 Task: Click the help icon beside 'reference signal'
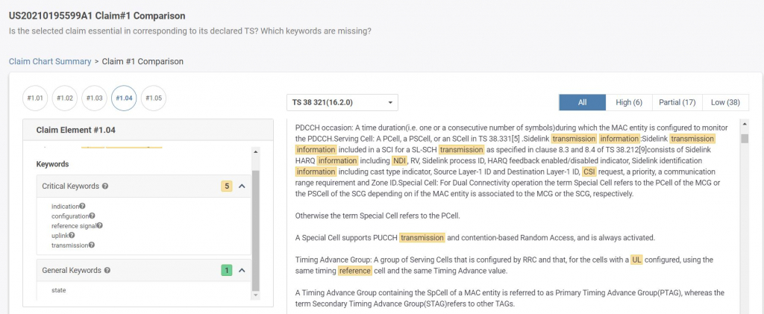[100, 225]
